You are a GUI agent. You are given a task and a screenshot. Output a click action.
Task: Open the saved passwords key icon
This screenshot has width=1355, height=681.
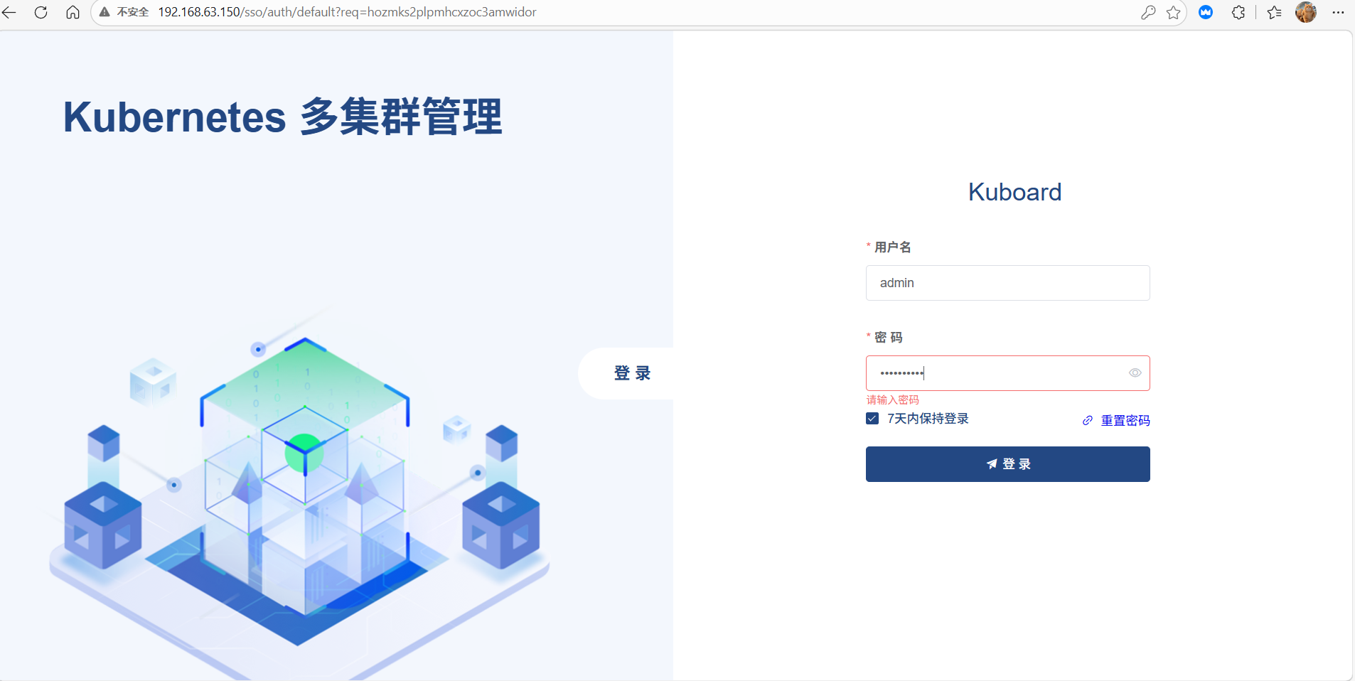(1148, 12)
